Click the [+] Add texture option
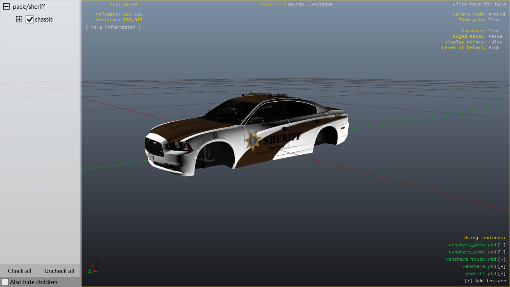The image size is (510, 287). pyautogui.click(x=485, y=281)
